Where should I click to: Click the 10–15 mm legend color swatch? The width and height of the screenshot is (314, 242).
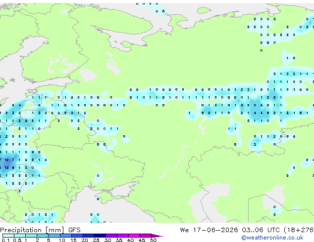coord(65,236)
